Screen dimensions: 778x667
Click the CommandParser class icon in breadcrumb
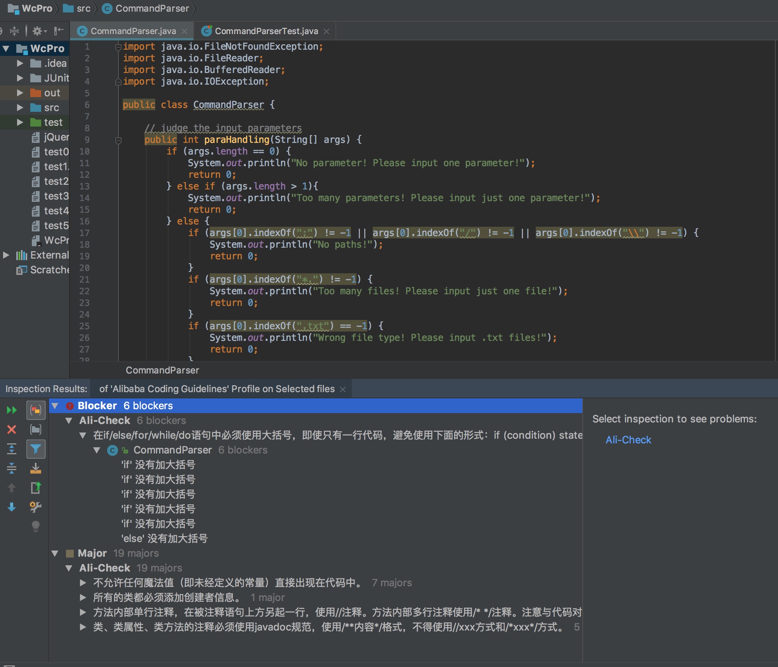point(107,9)
